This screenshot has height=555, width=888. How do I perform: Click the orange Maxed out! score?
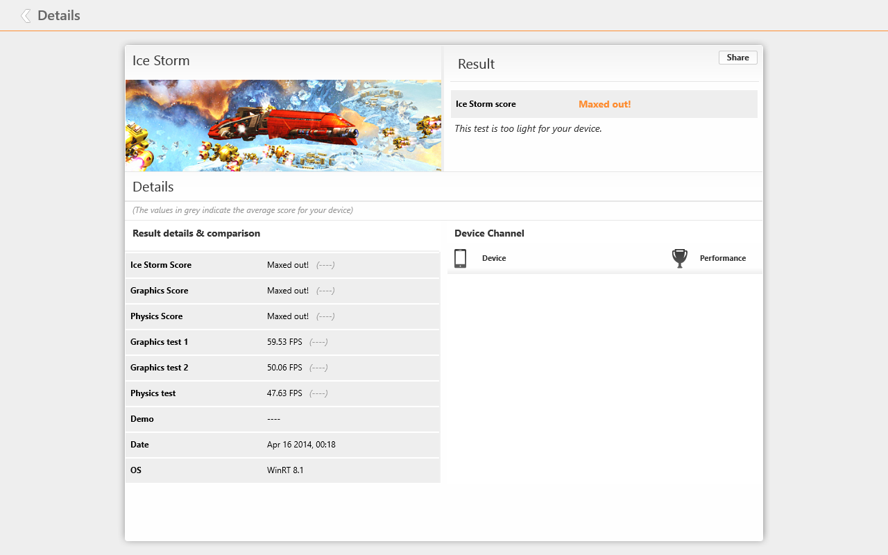coord(604,104)
